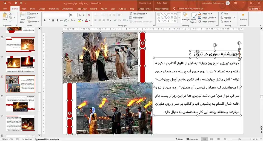Toggle Underline formatting
This screenshot has width=263, height=141.
[x=53, y=20]
